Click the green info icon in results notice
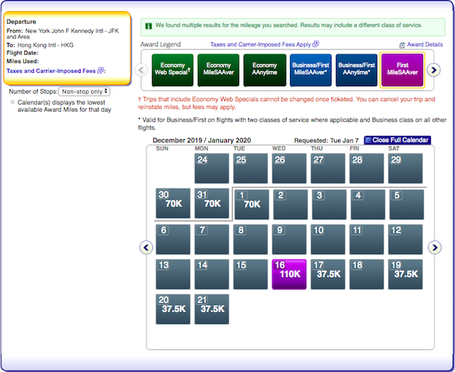The image size is (455, 372). [149, 26]
